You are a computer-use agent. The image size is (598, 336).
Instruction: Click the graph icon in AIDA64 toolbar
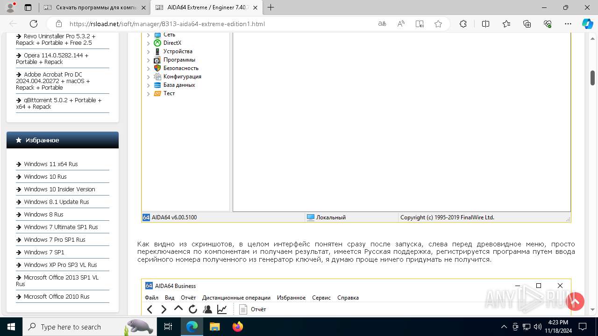[x=222, y=309]
